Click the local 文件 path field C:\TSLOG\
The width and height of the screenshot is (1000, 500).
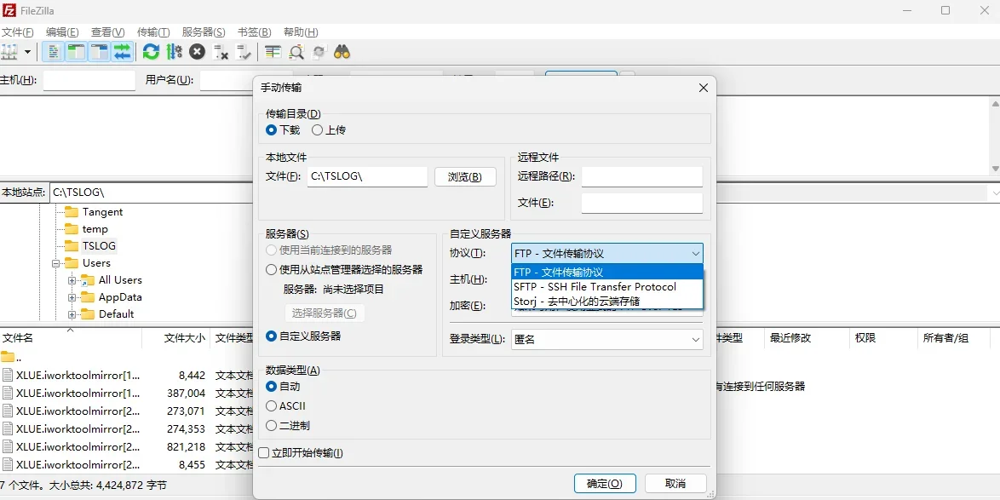[x=367, y=176]
